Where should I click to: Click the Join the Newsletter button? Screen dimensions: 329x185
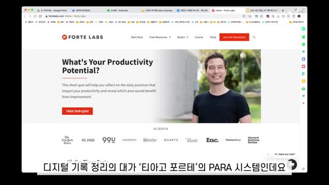coord(234,37)
